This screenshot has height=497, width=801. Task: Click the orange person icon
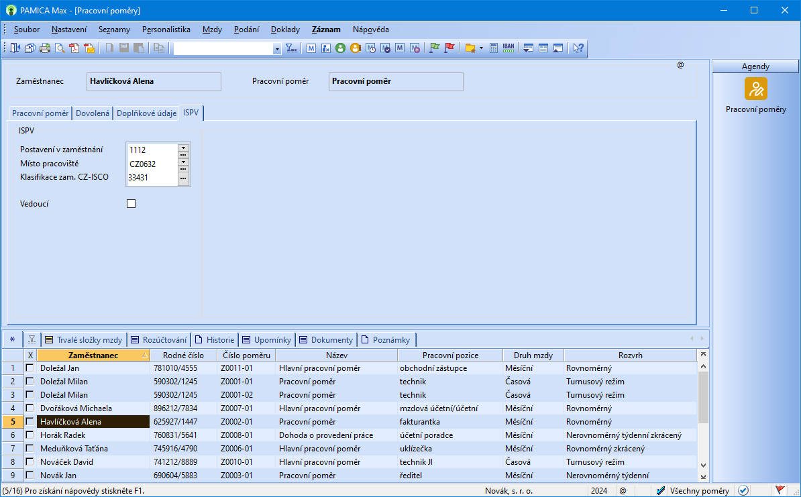[x=356, y=48]
